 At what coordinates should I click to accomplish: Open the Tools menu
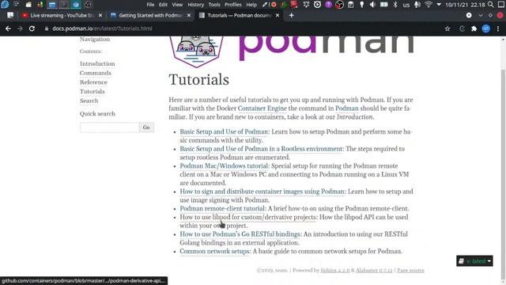[214, 5]
